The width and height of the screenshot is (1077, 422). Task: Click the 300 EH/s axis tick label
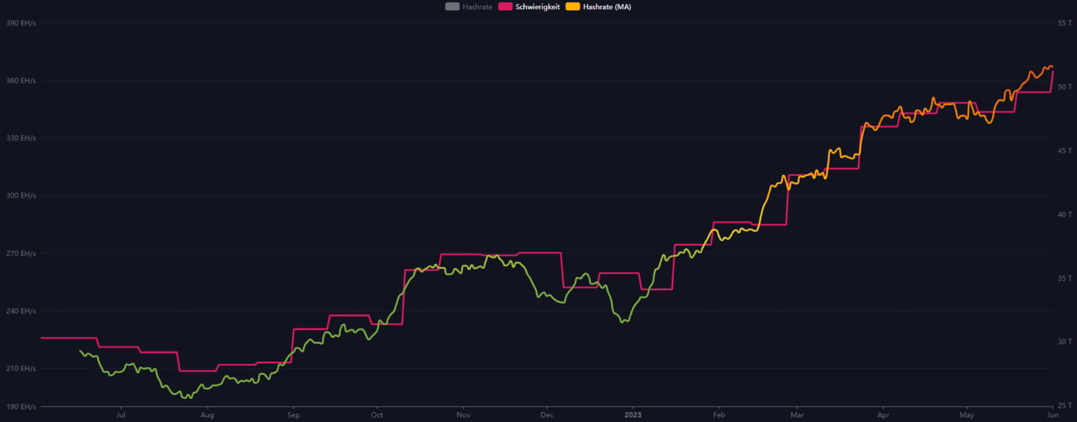[x=20, y=196]
